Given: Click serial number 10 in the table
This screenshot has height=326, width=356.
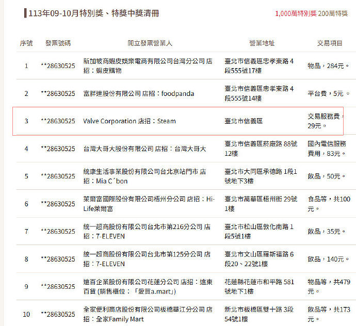Looking at the screenshot, I should pyautogui.click(x=26, y=315).
